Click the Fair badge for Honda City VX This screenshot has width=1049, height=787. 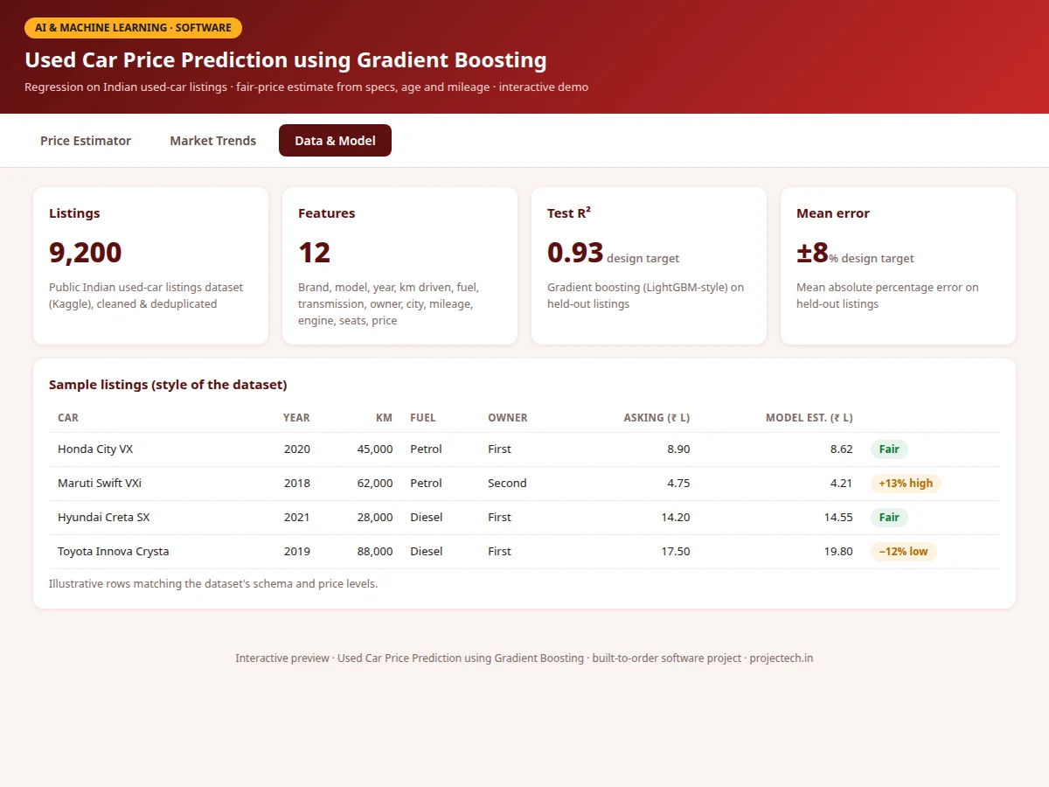tap(889, 449)
